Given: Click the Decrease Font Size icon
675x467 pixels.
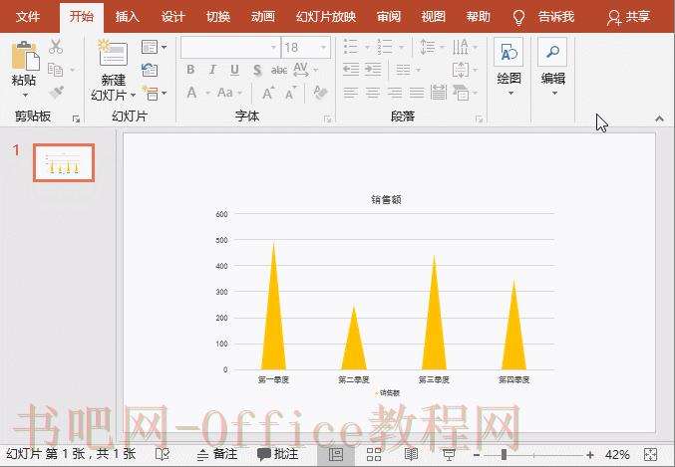Looking at the screenshot, I should coord(290,93).
